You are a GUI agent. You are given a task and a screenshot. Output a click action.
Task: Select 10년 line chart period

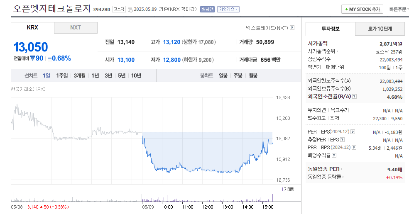pos(136,75)
